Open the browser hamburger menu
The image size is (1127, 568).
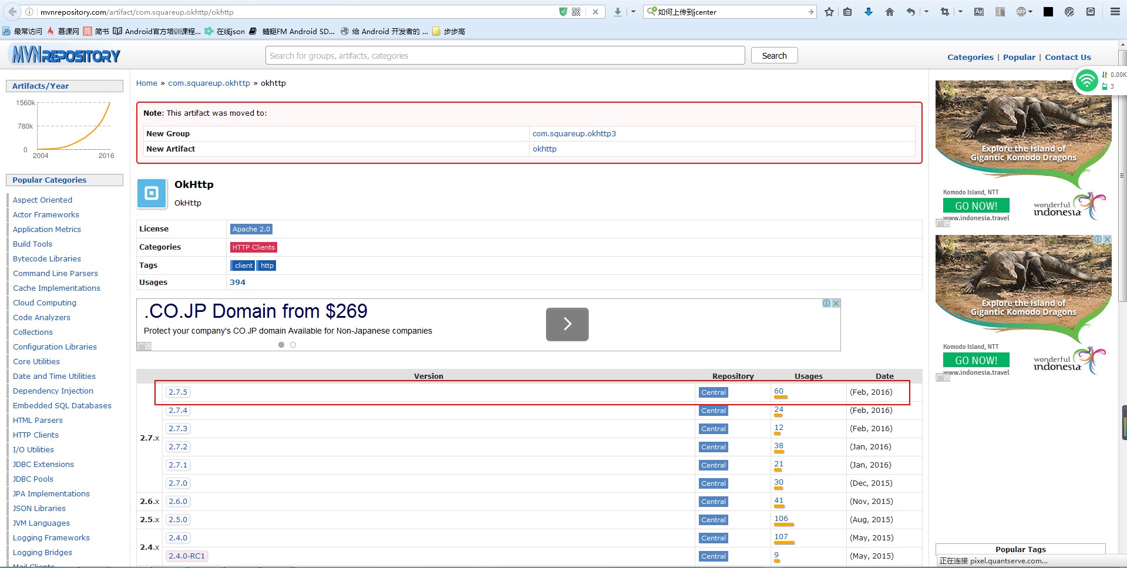click(1115, 12)
